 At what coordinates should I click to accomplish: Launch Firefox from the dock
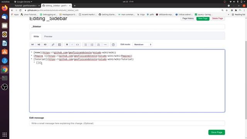5,8
